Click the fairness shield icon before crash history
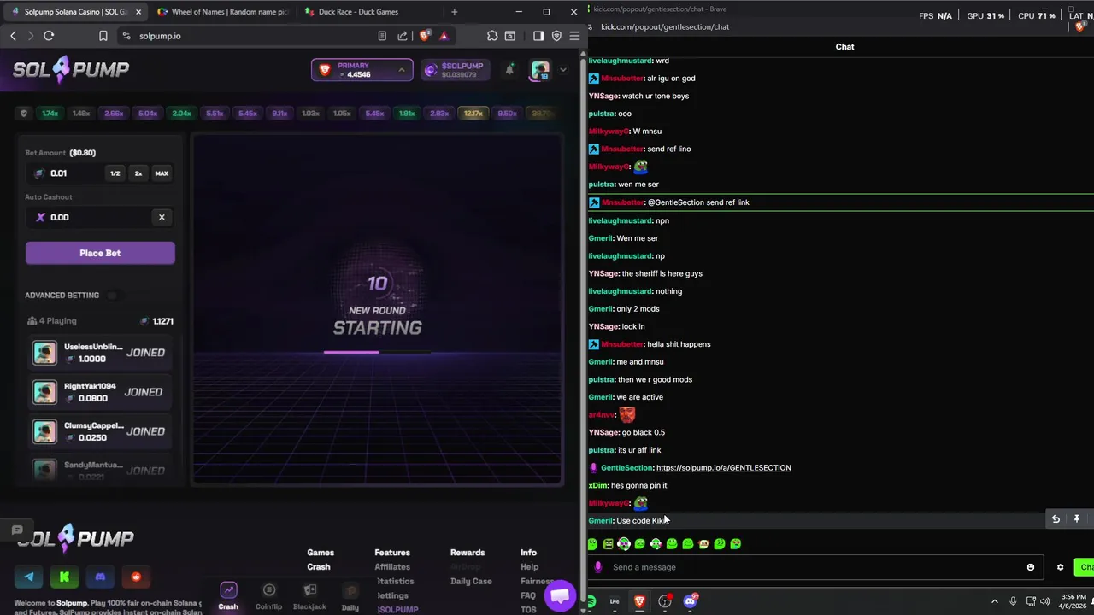The height and width of the screenshot is (615, 1094). (23, 114)
